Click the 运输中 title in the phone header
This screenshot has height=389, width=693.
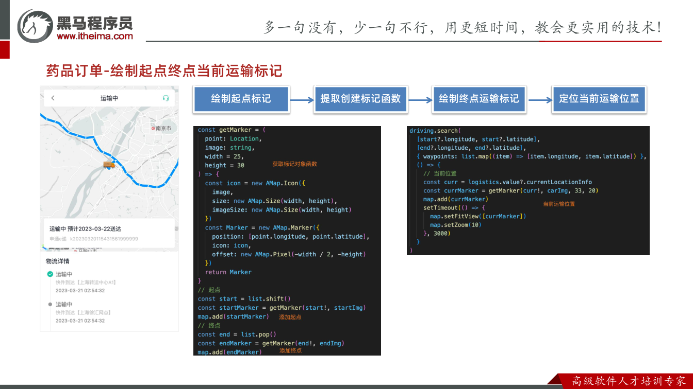tap(109, 98)
